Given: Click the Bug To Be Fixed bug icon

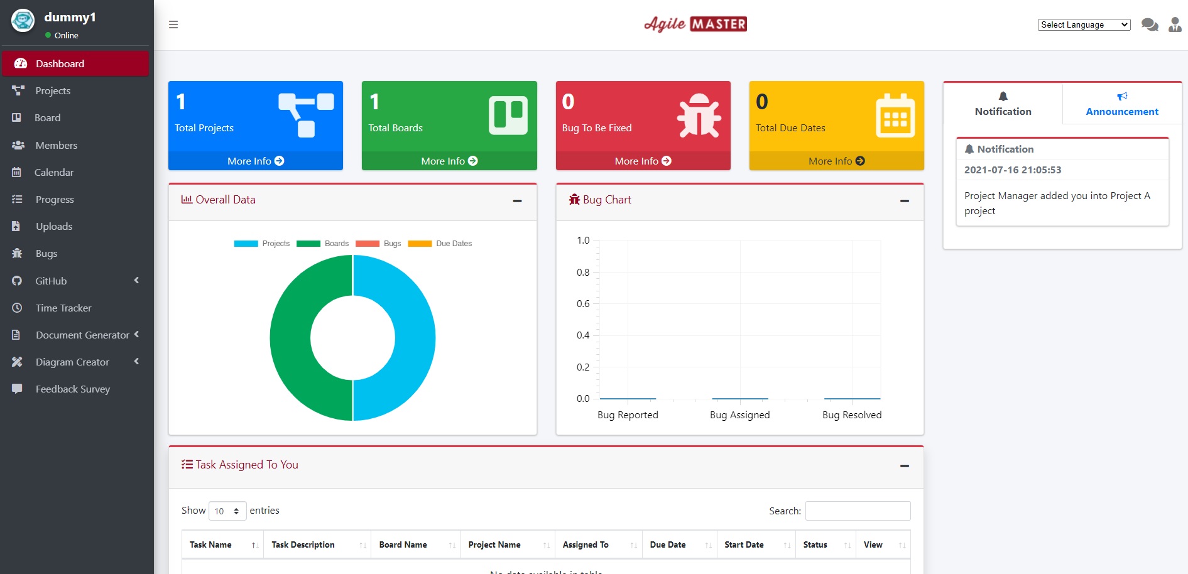Looking at the screenshot, I should click(699, 116).
